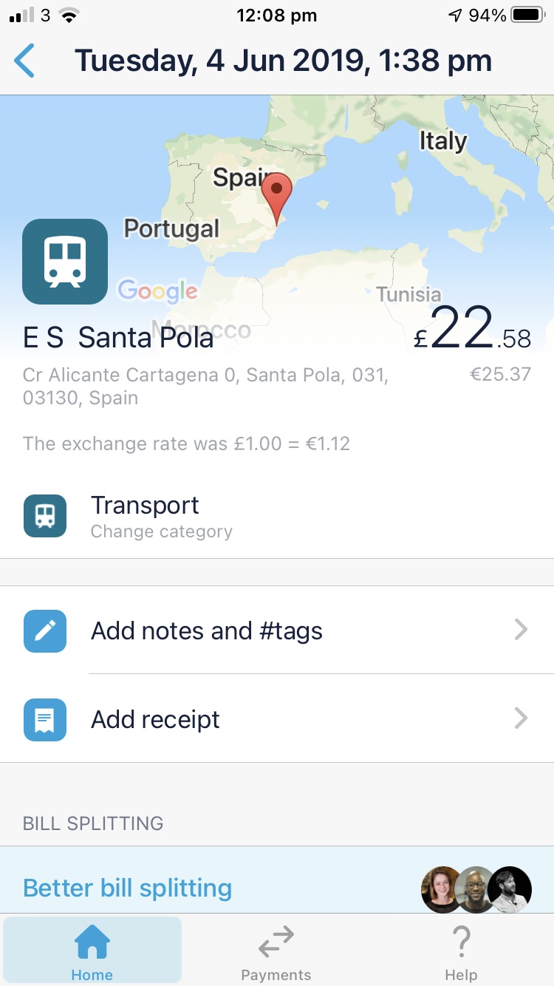
Task: Expand the Add notes and #tags chevron
Action: coord(521,630)
